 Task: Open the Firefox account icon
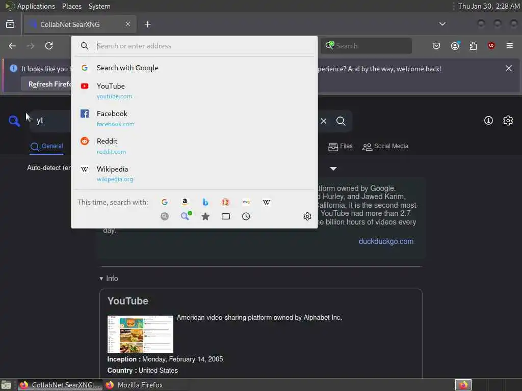pos(455,46)
